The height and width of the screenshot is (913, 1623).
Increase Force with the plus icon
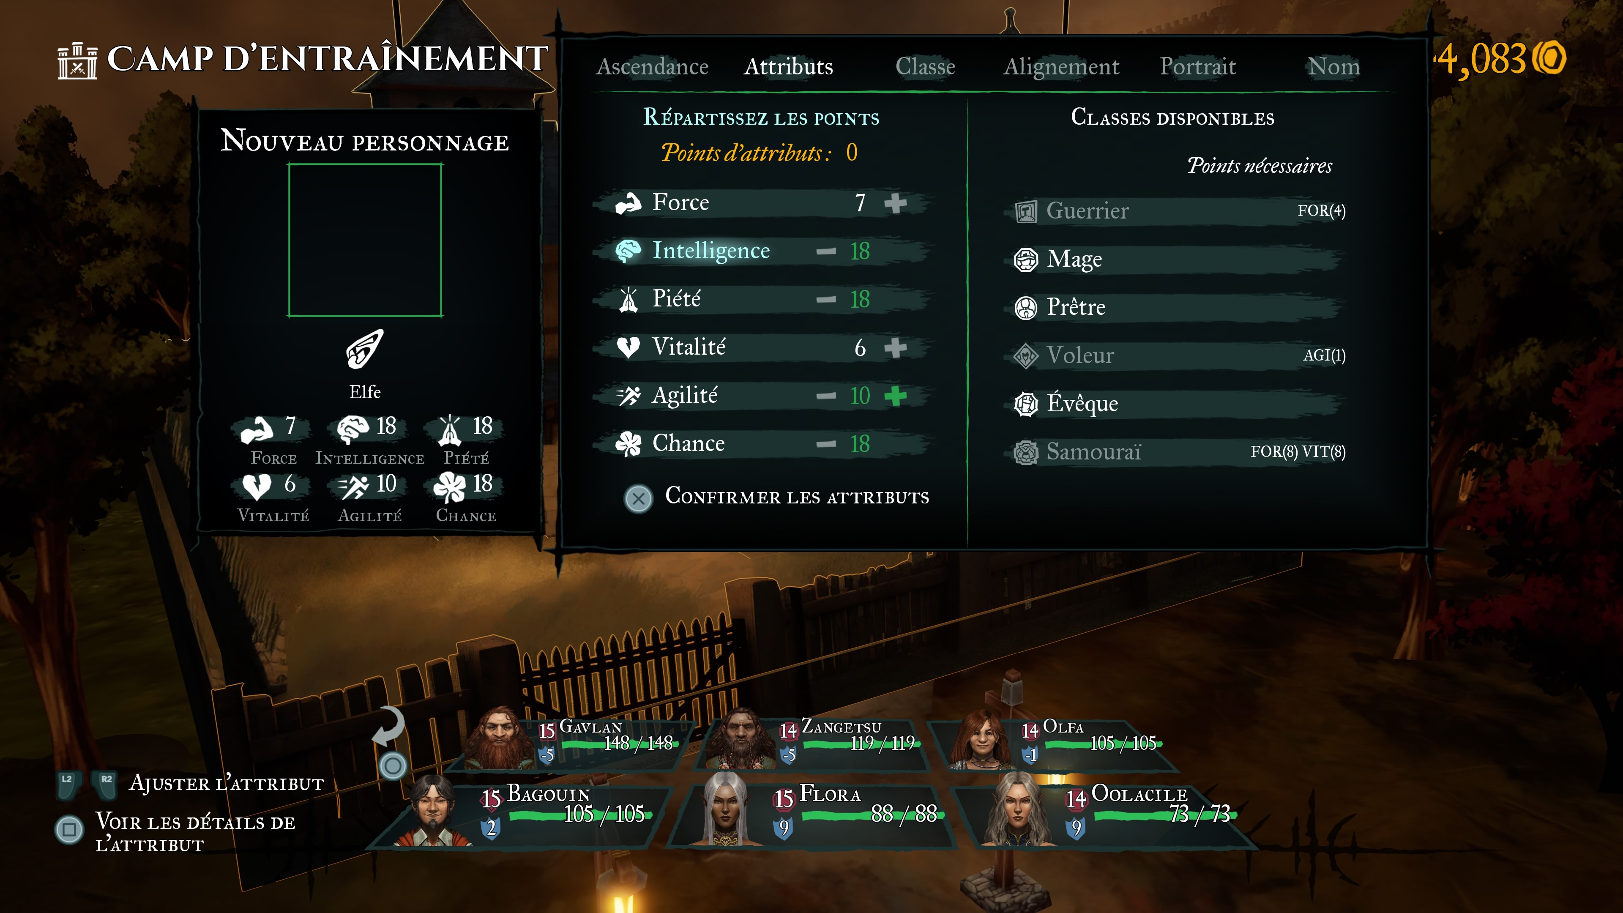click(x=895, y=203)
